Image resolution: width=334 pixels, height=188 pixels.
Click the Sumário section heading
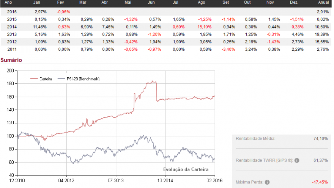tap(11, 60)
